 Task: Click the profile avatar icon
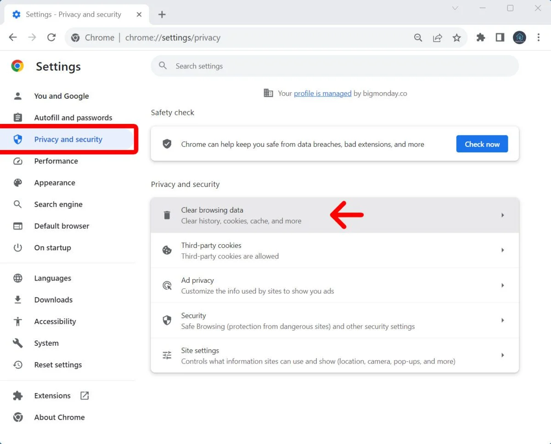[519, 38]
